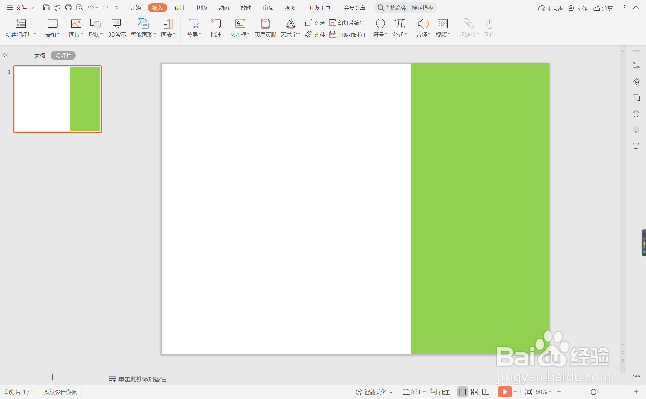This screenshot has height=399, width=646.
Task: Click the 3D演示 icon
Action: click(x=117, y=24)
